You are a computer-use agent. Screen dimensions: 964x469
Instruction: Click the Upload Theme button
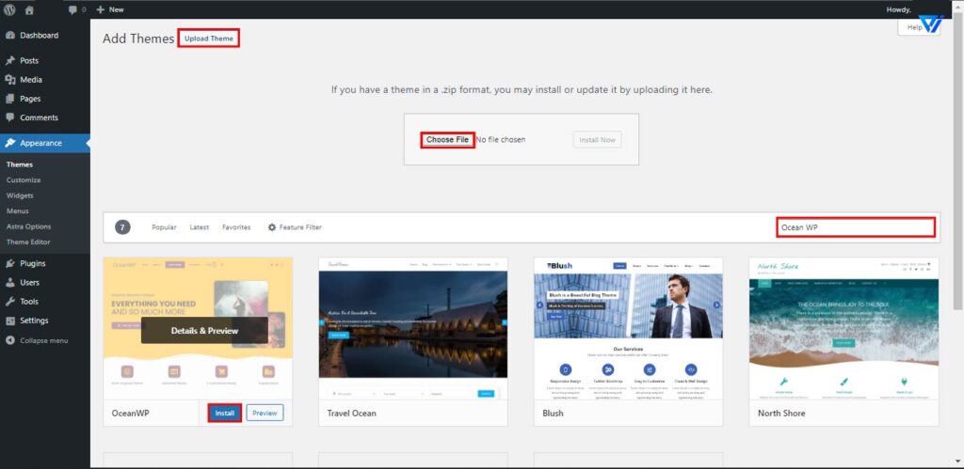[x=209, y=38]
